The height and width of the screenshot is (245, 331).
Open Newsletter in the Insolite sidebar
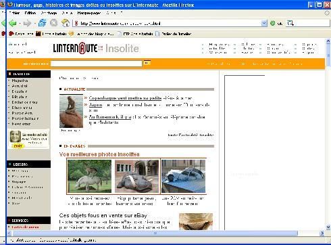point(21,124)
